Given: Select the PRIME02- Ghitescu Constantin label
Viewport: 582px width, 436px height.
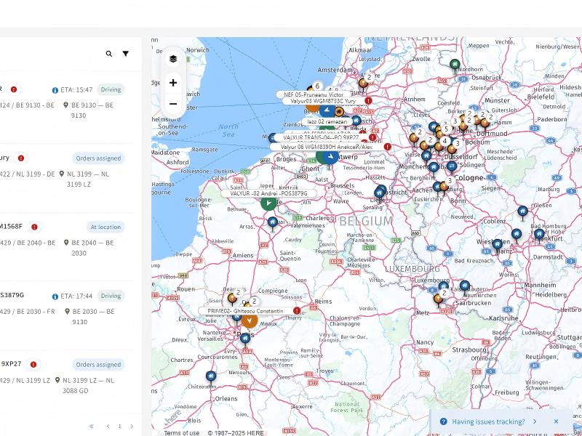Looking at the screenshot, I should [245, 311].
